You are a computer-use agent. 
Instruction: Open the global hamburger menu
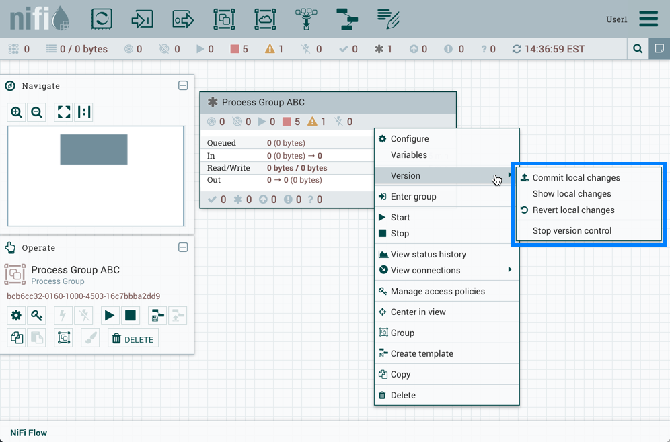(648, 19)
